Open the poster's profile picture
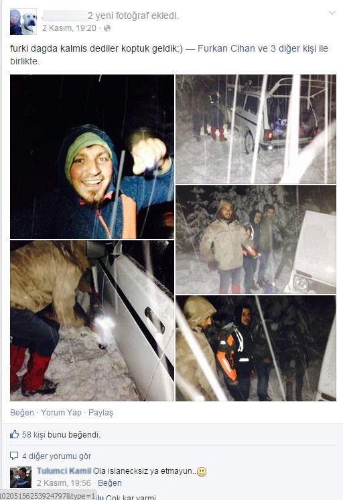The width and height of the screenshot is (343, 500). click(x=23, y=21)
